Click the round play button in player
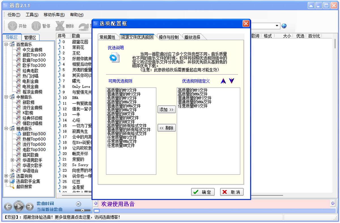Image resolution: width=340 pixels, height=223 pixels. (19, 206)
